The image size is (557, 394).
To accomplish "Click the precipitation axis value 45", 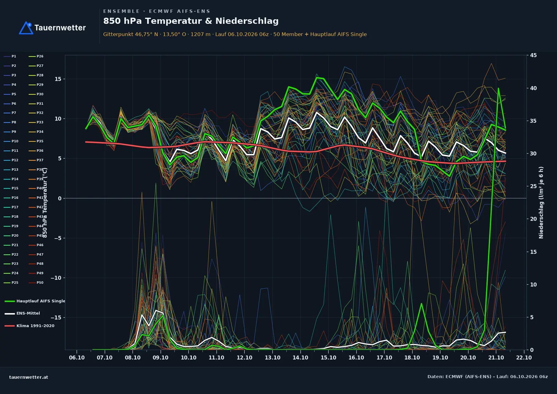I will [533, 55].
